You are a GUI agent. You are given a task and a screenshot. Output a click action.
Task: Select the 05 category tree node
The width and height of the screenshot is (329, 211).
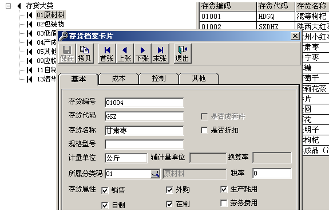click(46, 52)
